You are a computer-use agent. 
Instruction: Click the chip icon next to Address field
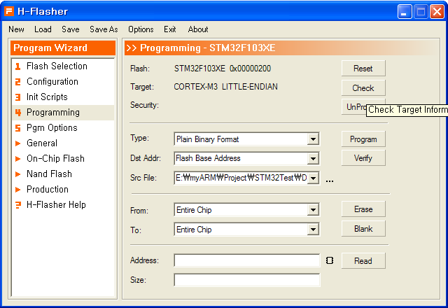(330, 260)
